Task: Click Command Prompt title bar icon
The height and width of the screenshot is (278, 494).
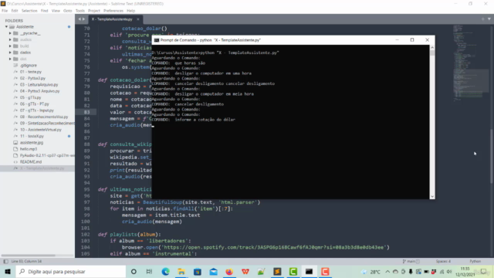Action: (x=157, y=40)
